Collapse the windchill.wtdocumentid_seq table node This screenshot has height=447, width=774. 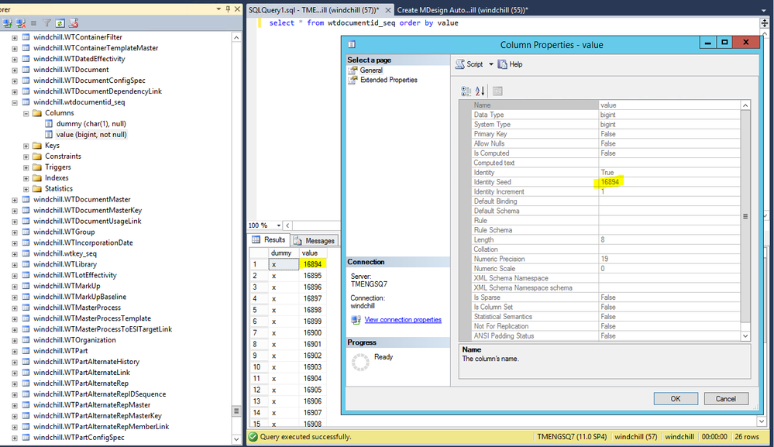click(15, 102)
